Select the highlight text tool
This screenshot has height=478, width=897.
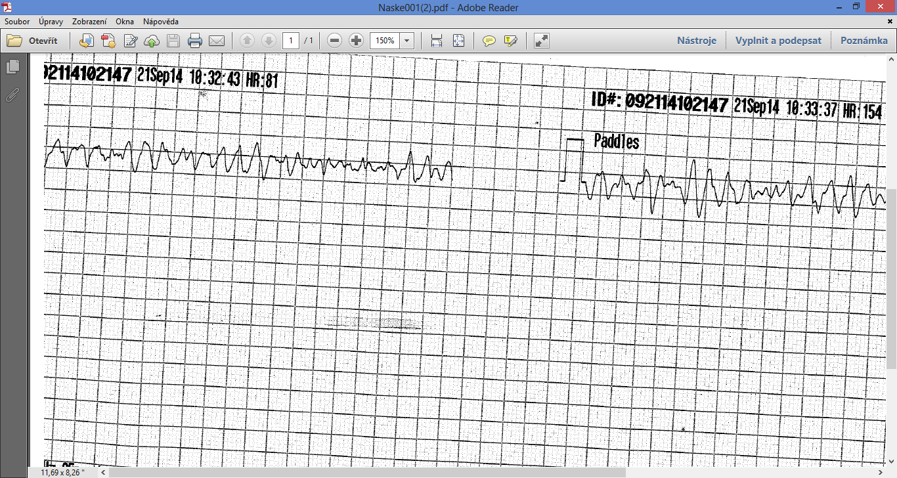511,41
